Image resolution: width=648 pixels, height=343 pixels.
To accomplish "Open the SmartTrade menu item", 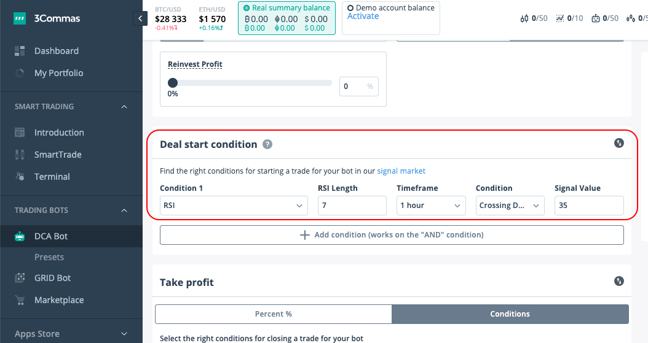I will click(x=58, y=155).
